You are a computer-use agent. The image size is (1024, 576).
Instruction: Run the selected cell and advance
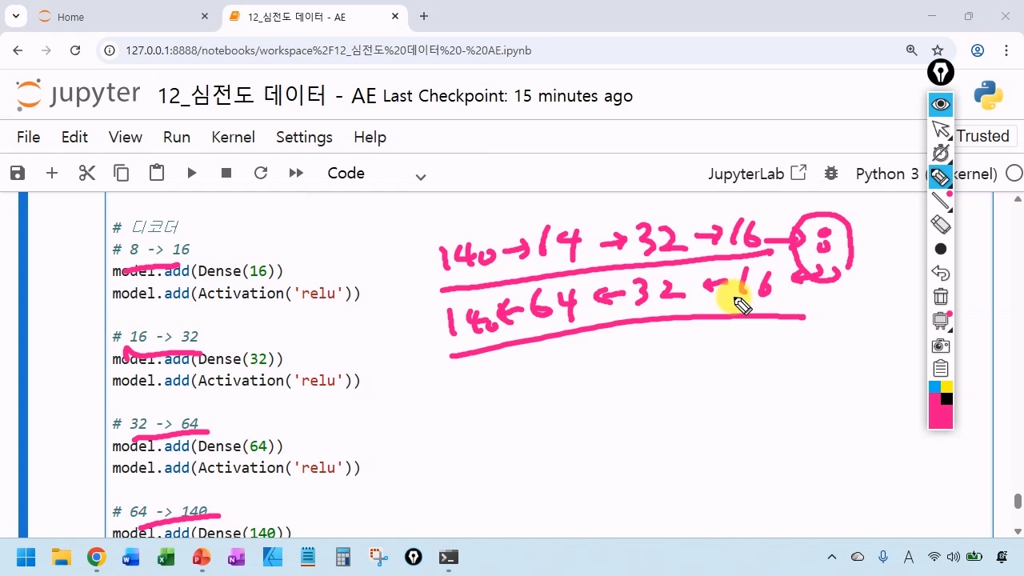click(x=192, y=173)
